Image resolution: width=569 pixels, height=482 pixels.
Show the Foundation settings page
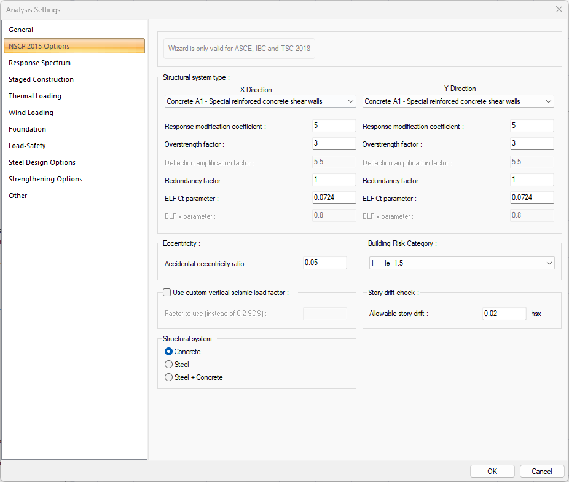point(27,129)
